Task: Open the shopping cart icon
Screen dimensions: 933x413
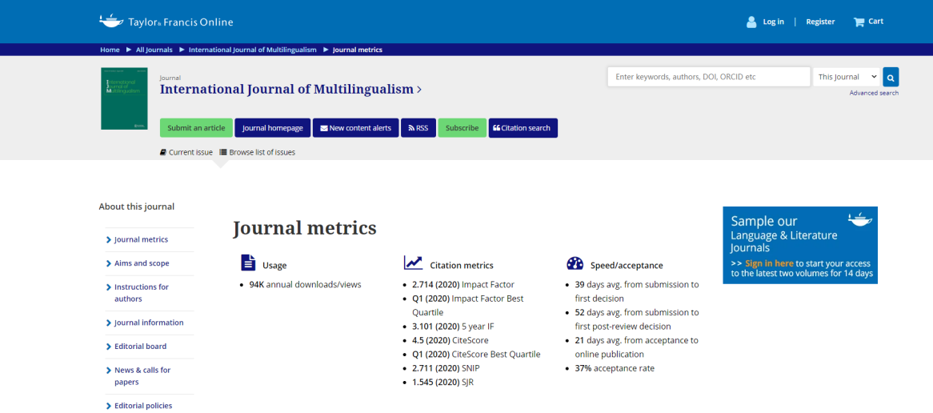Action: point(859,22)
